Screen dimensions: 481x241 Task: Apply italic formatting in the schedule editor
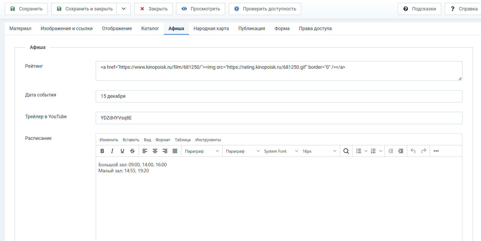(112, 151)
